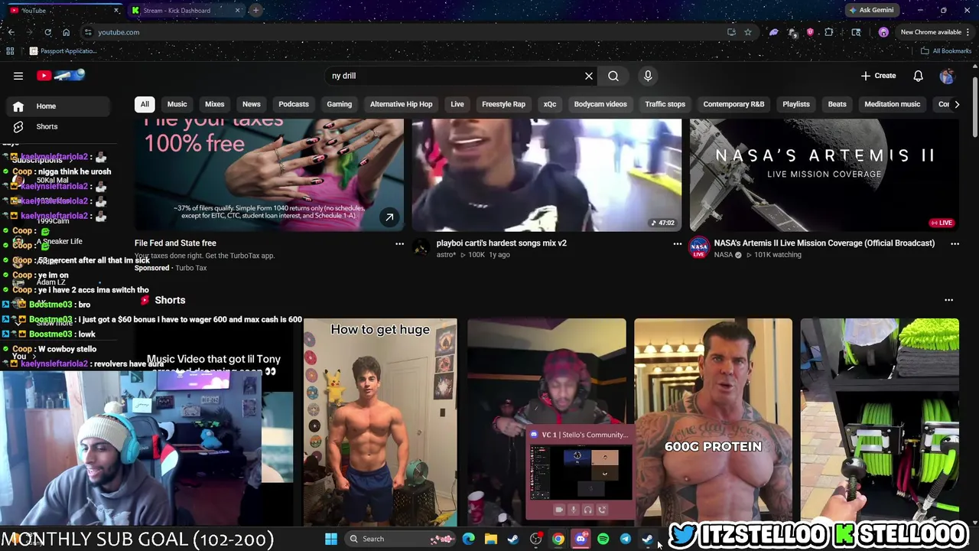Select the Freestyle Rap chip
This screenshot has height=551, width=979.
point(503,104)
